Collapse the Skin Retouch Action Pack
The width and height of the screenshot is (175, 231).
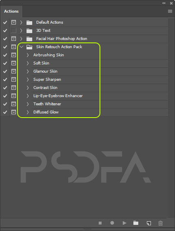point(22,47)
